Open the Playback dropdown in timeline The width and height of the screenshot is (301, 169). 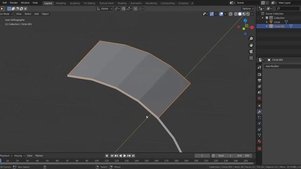[6, 156]
